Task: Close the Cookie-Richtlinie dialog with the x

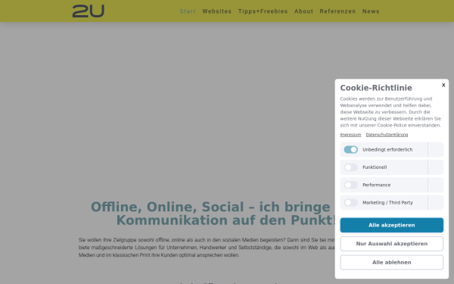Action: (443, 85)
